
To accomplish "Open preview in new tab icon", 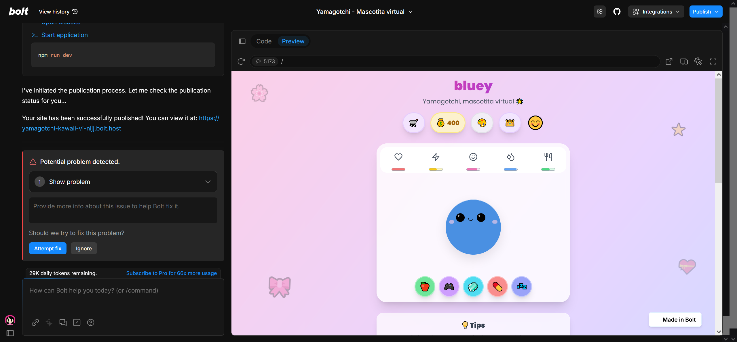I will coord(669,61).
